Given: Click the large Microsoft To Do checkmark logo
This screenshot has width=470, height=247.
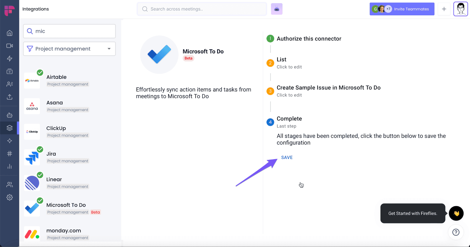Looking at the screenshot, I should coord(159,55).
